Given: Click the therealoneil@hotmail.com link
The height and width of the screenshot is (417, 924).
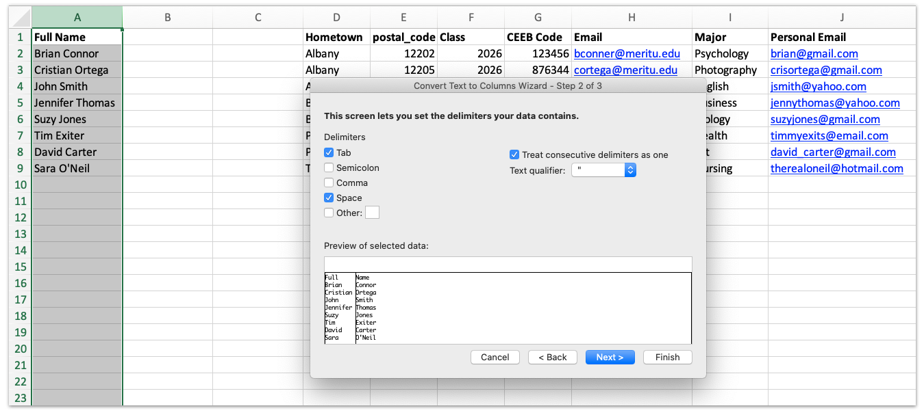Looking at the screenshot, I should tap(837, 168).
